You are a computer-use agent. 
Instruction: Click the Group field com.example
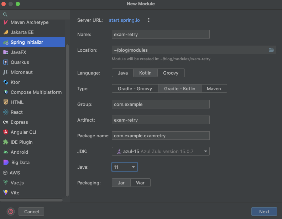[161, 104]
